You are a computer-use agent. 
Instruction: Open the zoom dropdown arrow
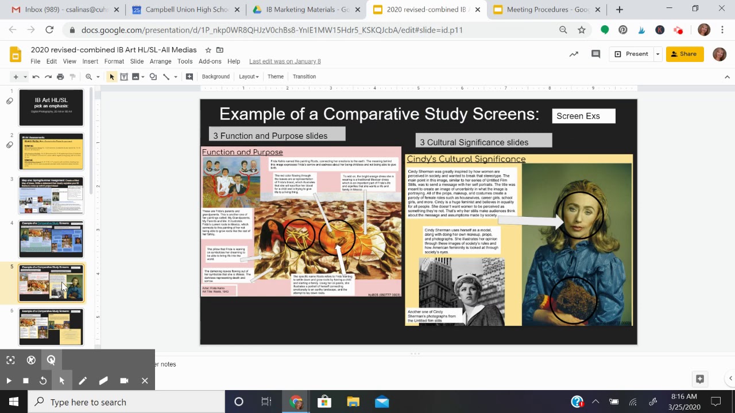tap(98, 77)
